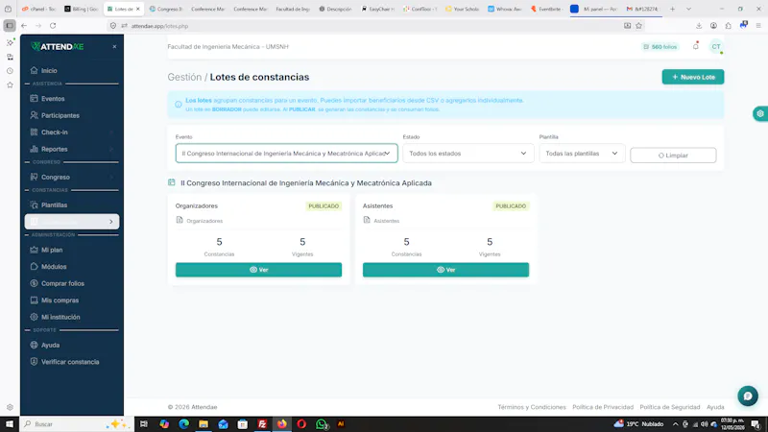Image resolution: width=768 pixels, height=432 pixels.
Task: Open the browser history sidebar icon
Action: pyautogui.click(x=10, y=71)
